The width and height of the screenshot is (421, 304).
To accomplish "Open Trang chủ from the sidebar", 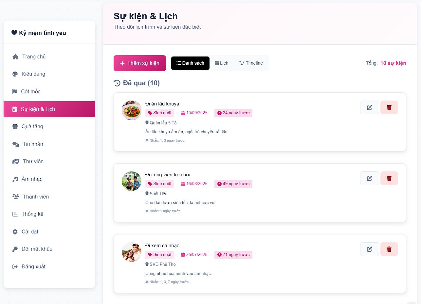I will click(33, 57).
